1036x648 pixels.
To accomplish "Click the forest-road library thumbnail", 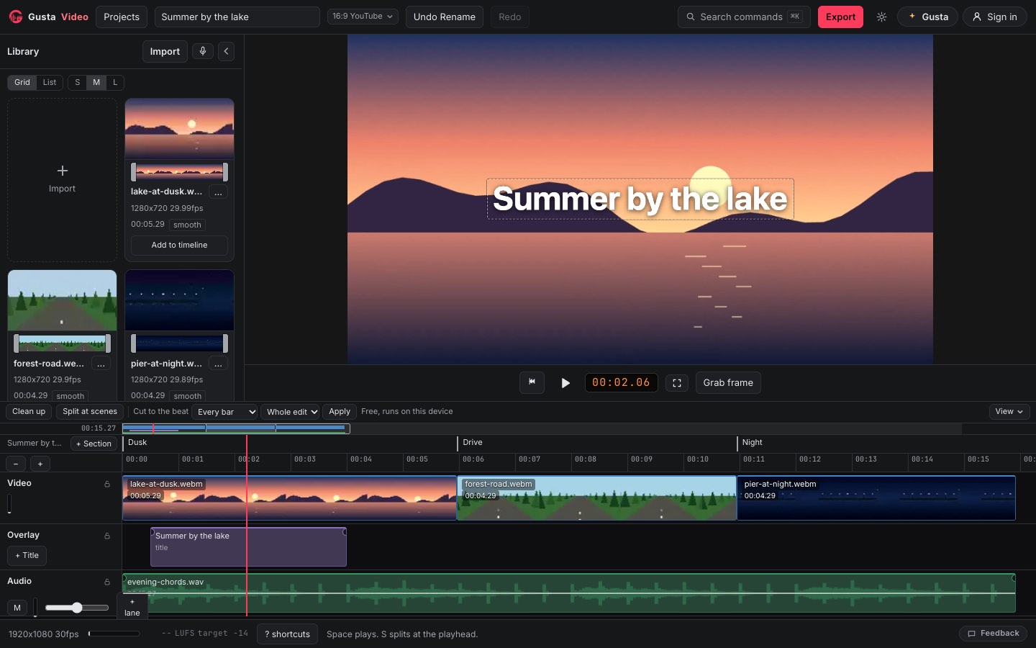I will [x=62, y=300].
